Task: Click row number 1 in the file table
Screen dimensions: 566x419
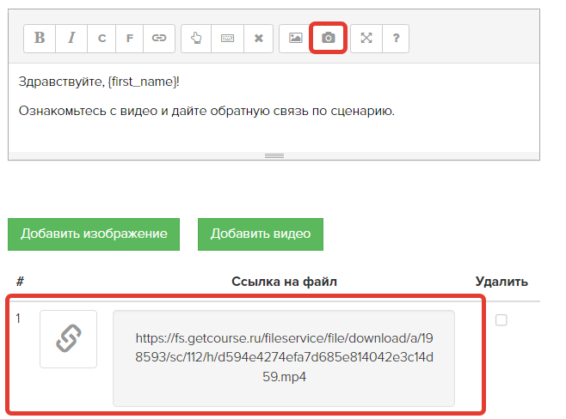Action: [18, 319]
